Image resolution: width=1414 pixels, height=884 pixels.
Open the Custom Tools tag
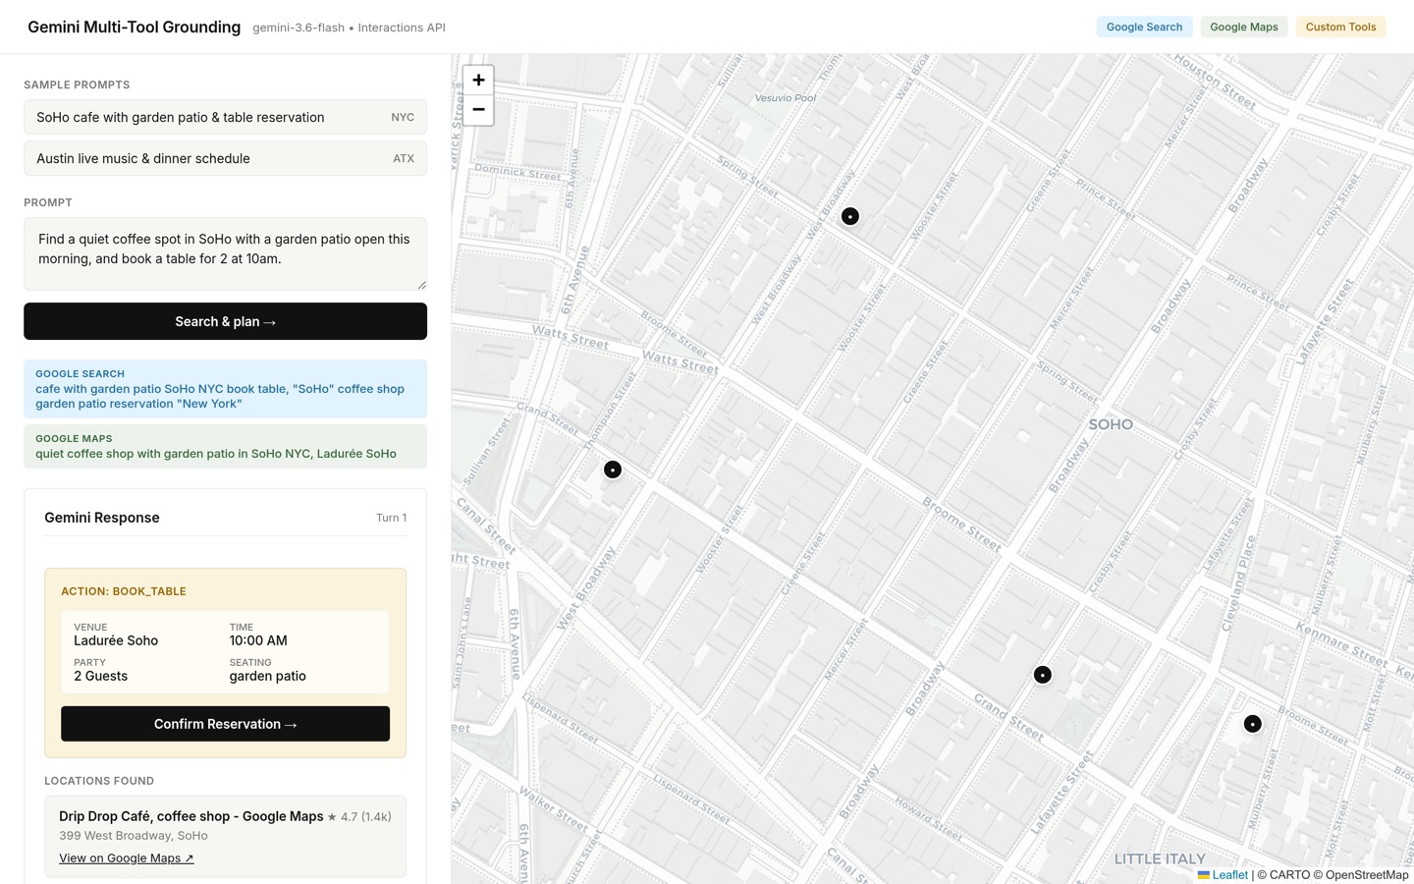point(1340,27)
